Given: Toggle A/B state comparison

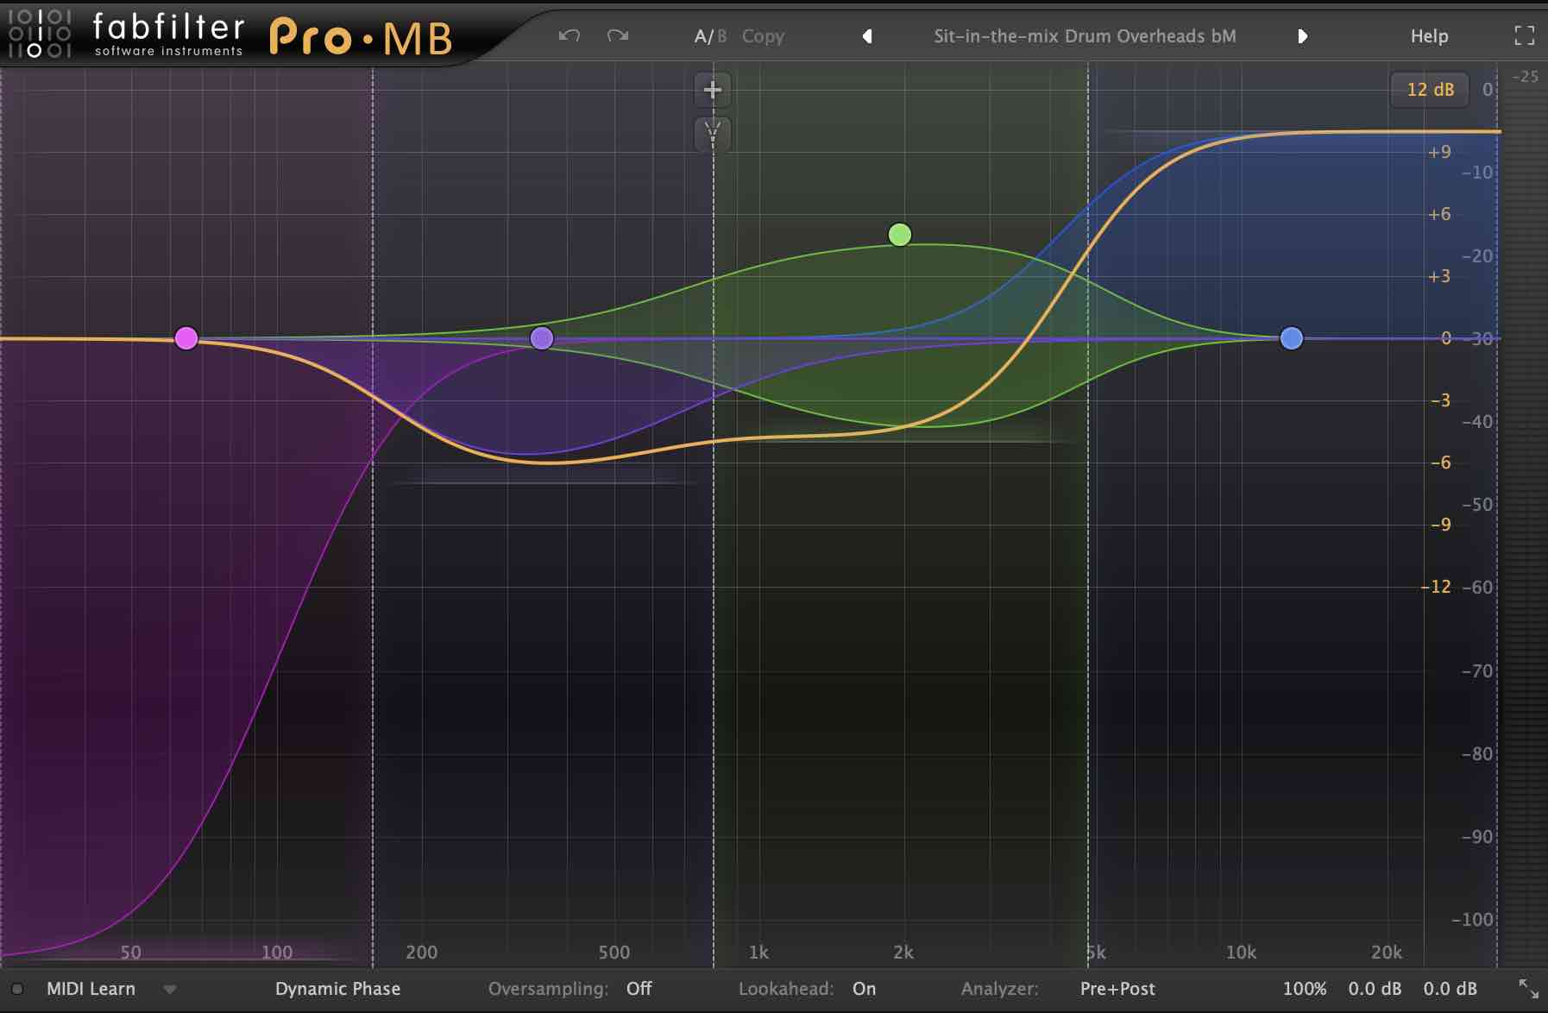Looking at the screenshot, I should 710,36.
